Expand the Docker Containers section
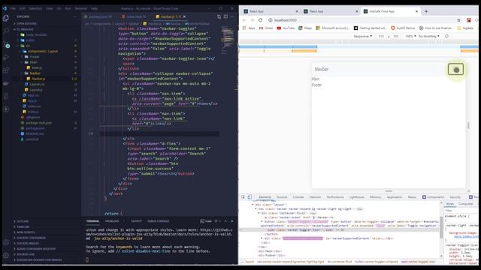 [30, 238]
